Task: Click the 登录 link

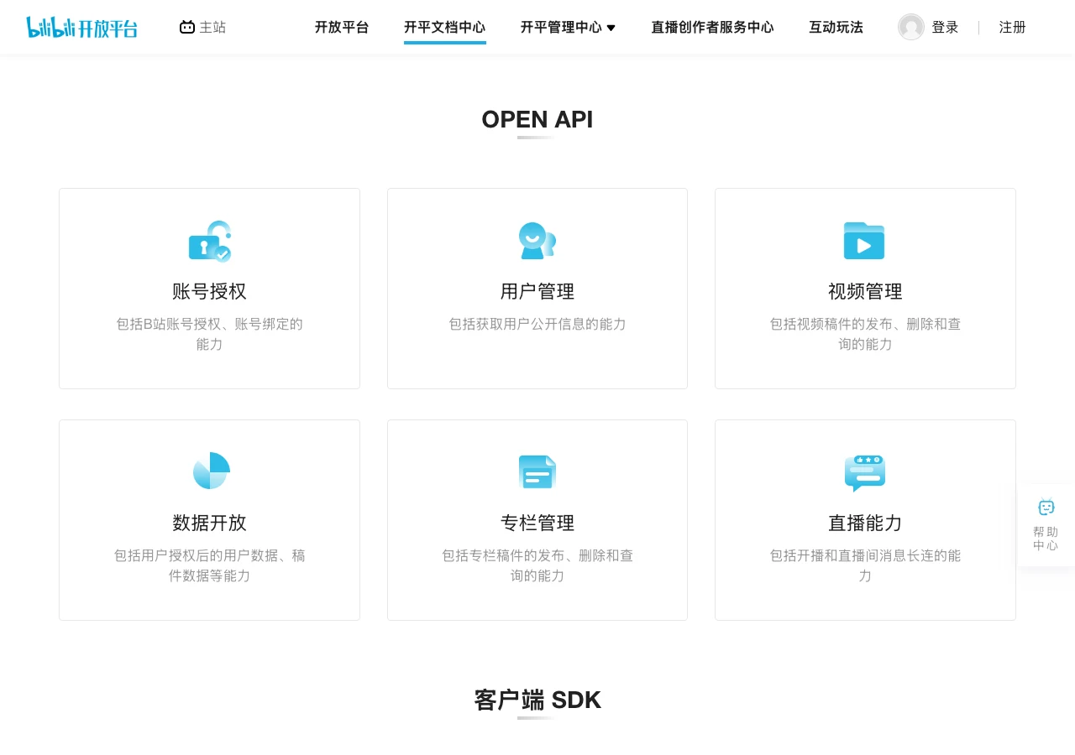Action: pos(945,27)
